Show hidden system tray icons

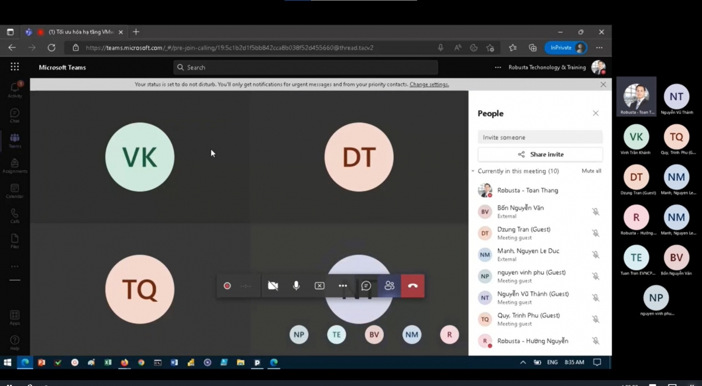pyautogui.click(x=523, y=363)
